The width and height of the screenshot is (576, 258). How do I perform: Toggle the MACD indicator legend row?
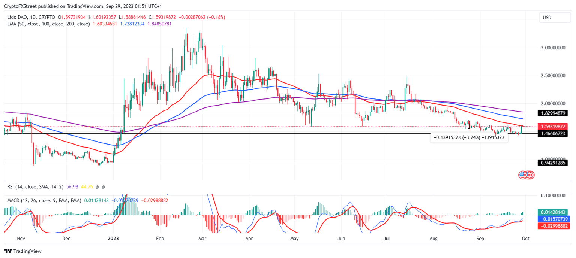pyautogui.click(x=45, y=200)
